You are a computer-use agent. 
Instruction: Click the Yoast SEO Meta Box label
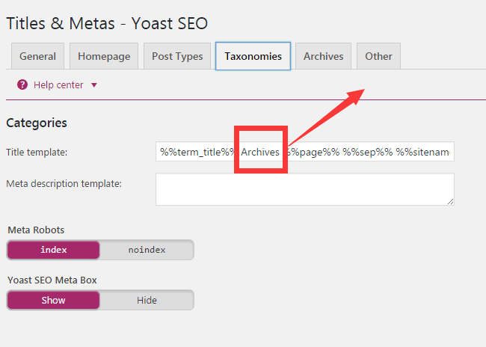(x=52, y=280)
